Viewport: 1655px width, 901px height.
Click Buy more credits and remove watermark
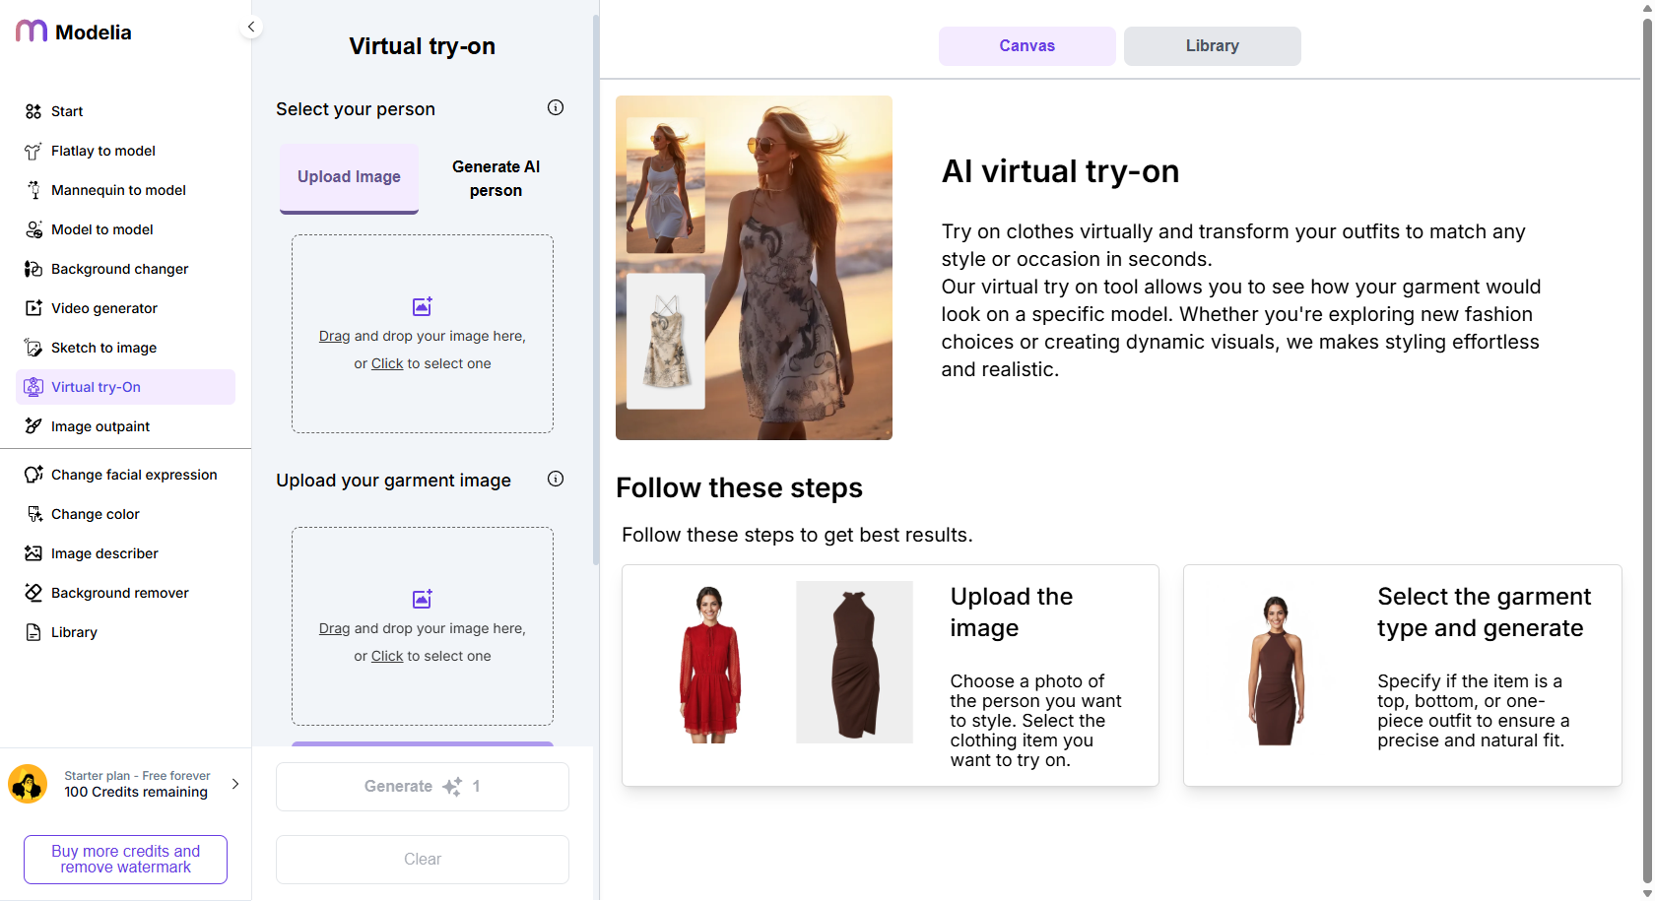[x=125, y=859]
